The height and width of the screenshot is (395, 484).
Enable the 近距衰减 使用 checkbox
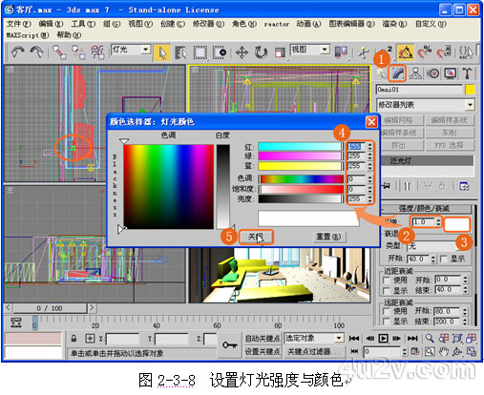click(x=386, y=281)
